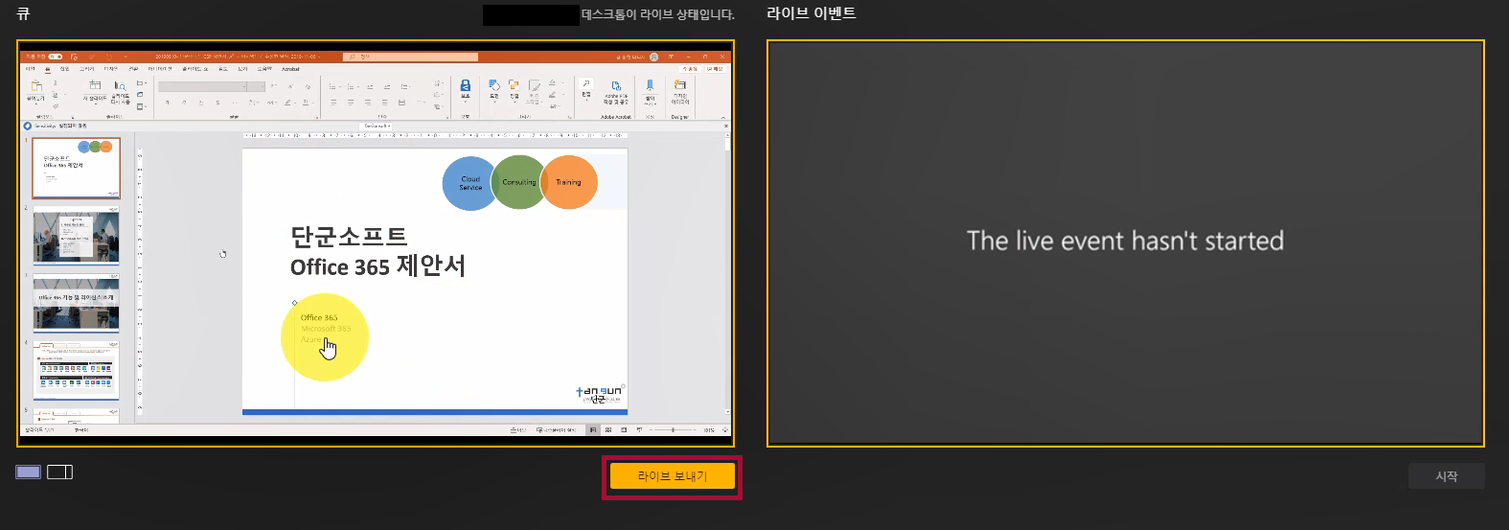
Task: Open the 삽입 ribbon tab
Action: coord(65,69)
